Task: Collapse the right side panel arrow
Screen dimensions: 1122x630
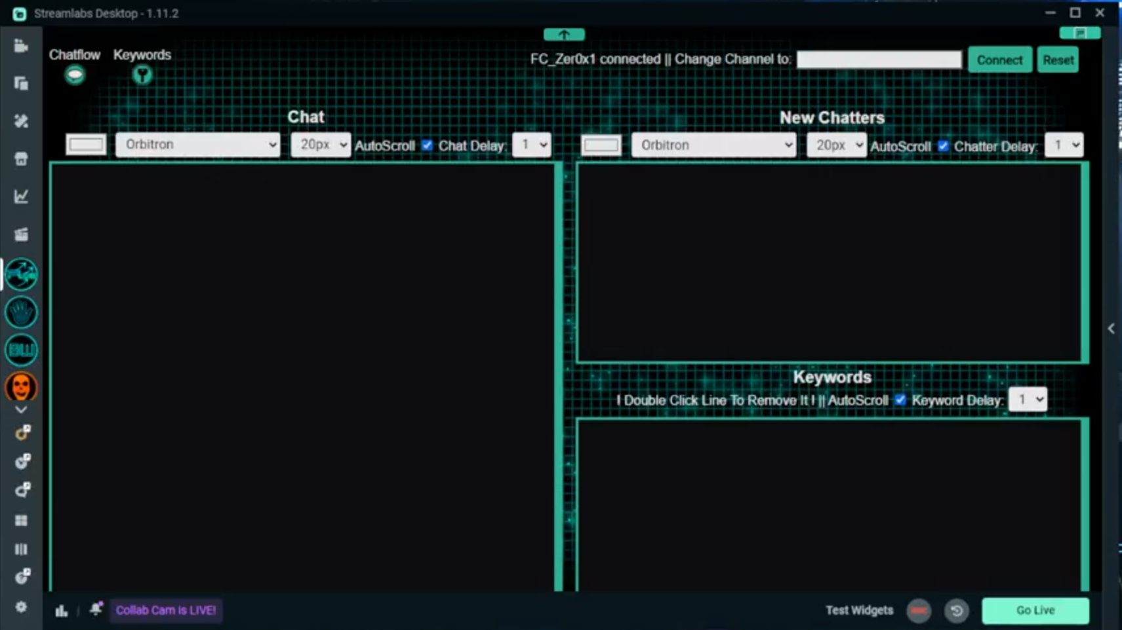Action: [1111, 328]
